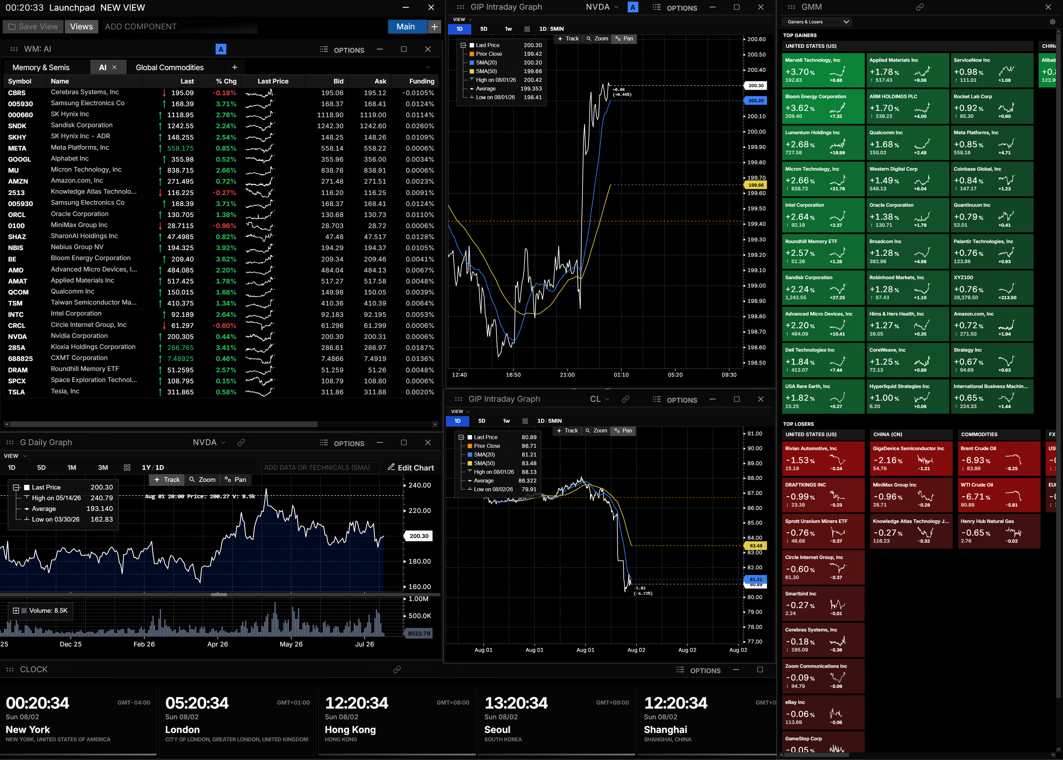This screenshot has height=760, width=1063.
Task: Select the 3M range in G Daily Graph
Action: (103, 467)
